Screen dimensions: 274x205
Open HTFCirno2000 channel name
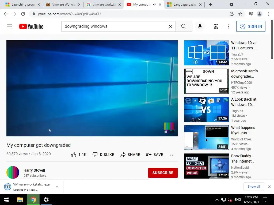(242, 83)
